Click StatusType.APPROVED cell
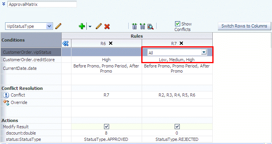The width and height of the screenshot is (272, 144). tap(106, 139)
